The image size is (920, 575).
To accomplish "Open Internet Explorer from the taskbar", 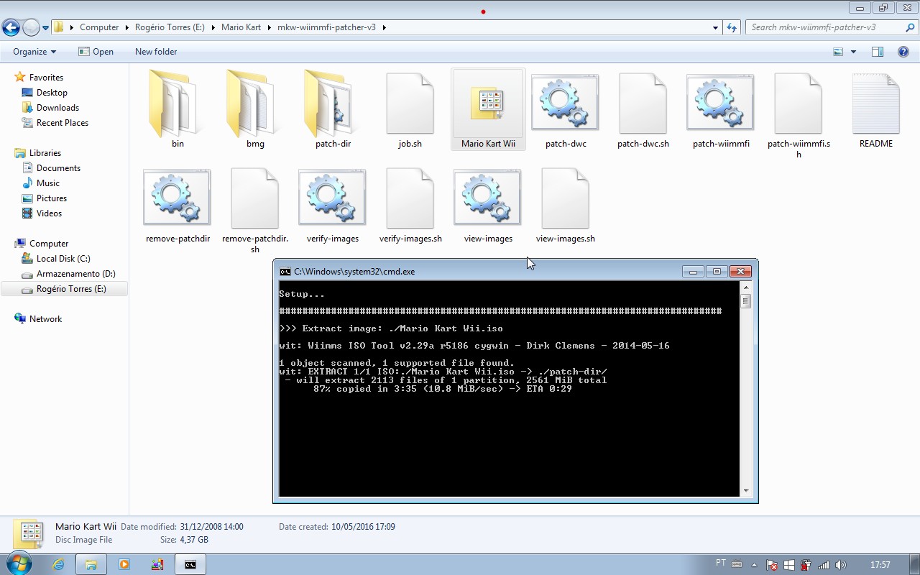I will coord(58,565).
